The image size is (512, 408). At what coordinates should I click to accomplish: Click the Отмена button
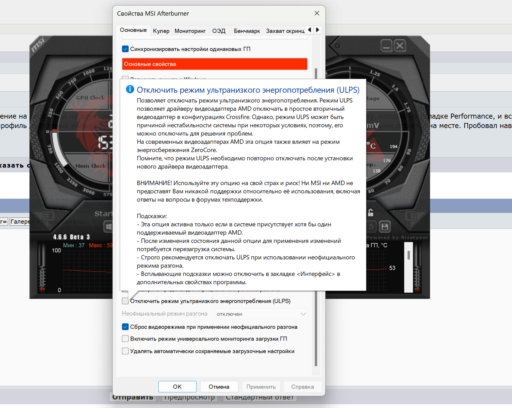tap(219, 387)
